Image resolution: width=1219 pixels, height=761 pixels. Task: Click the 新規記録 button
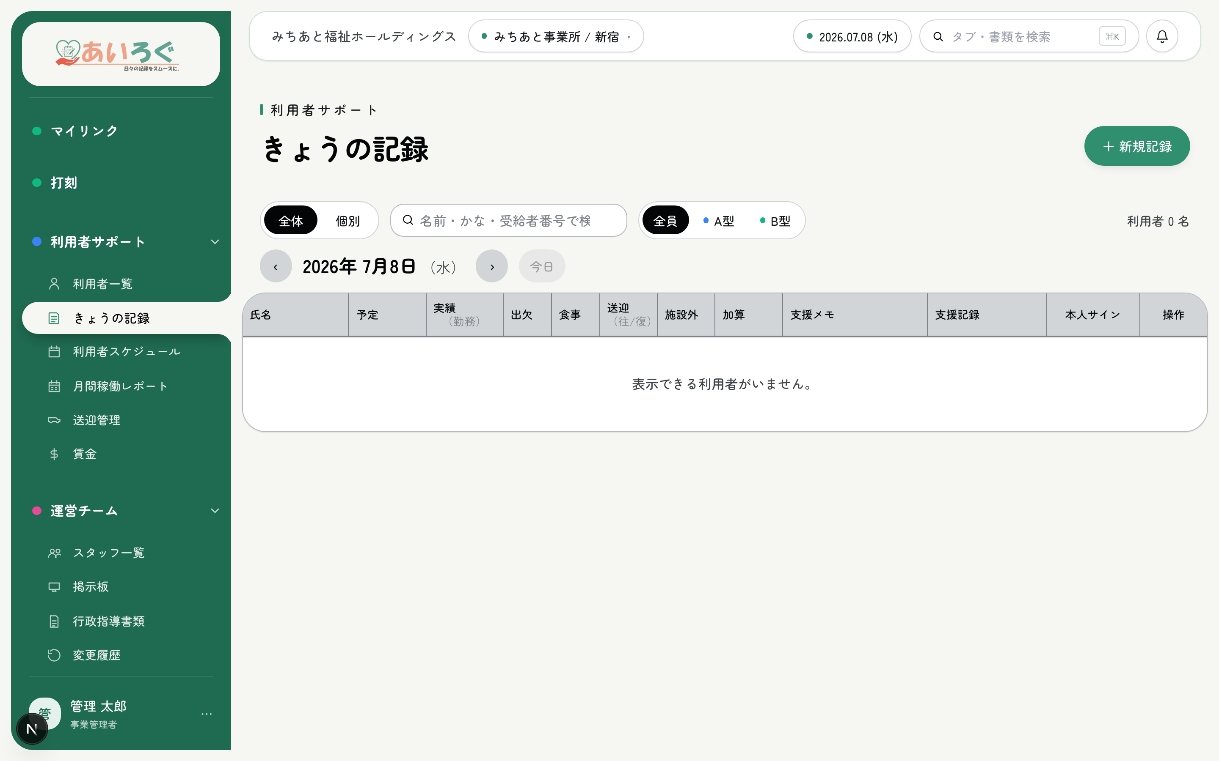tap(1137, 146)
